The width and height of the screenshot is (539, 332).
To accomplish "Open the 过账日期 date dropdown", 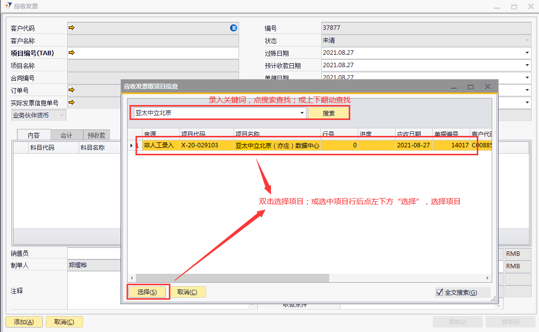I will [x=527, y=53].
